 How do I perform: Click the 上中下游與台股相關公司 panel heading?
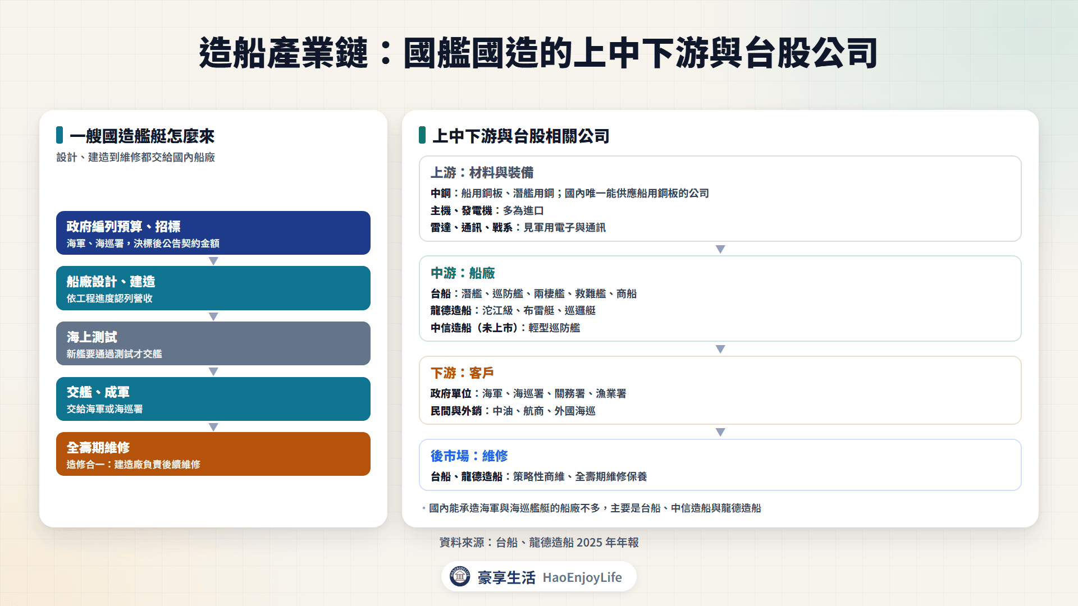click(521, 136)
